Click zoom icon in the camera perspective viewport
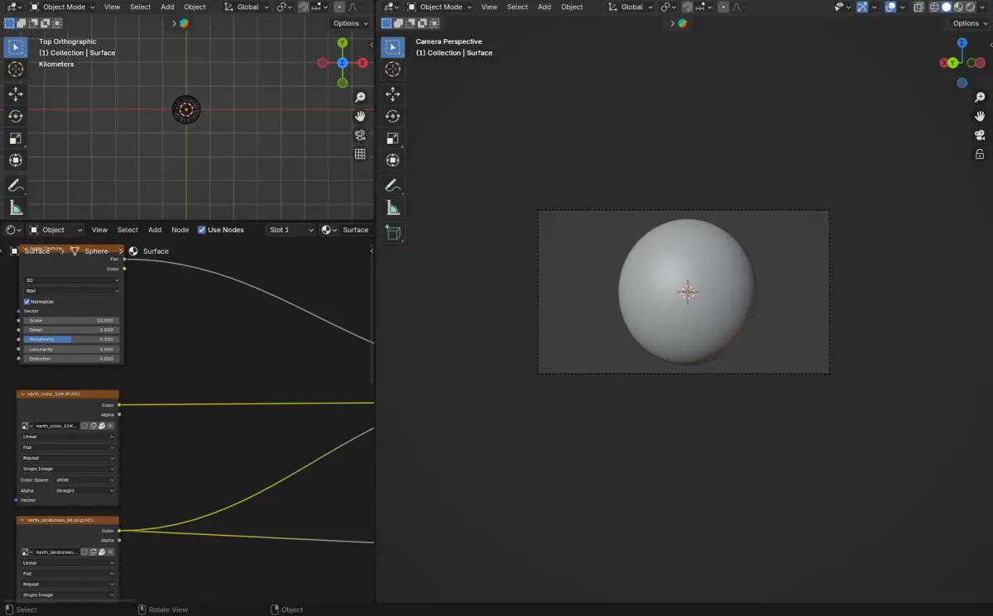The image size is (993, 616). pos(980,97)
